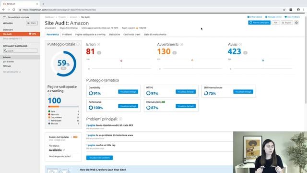Click crawled pages status progress bar
Image resolution: width=307 pixels, height=173 pixels.
click(63, 107)
